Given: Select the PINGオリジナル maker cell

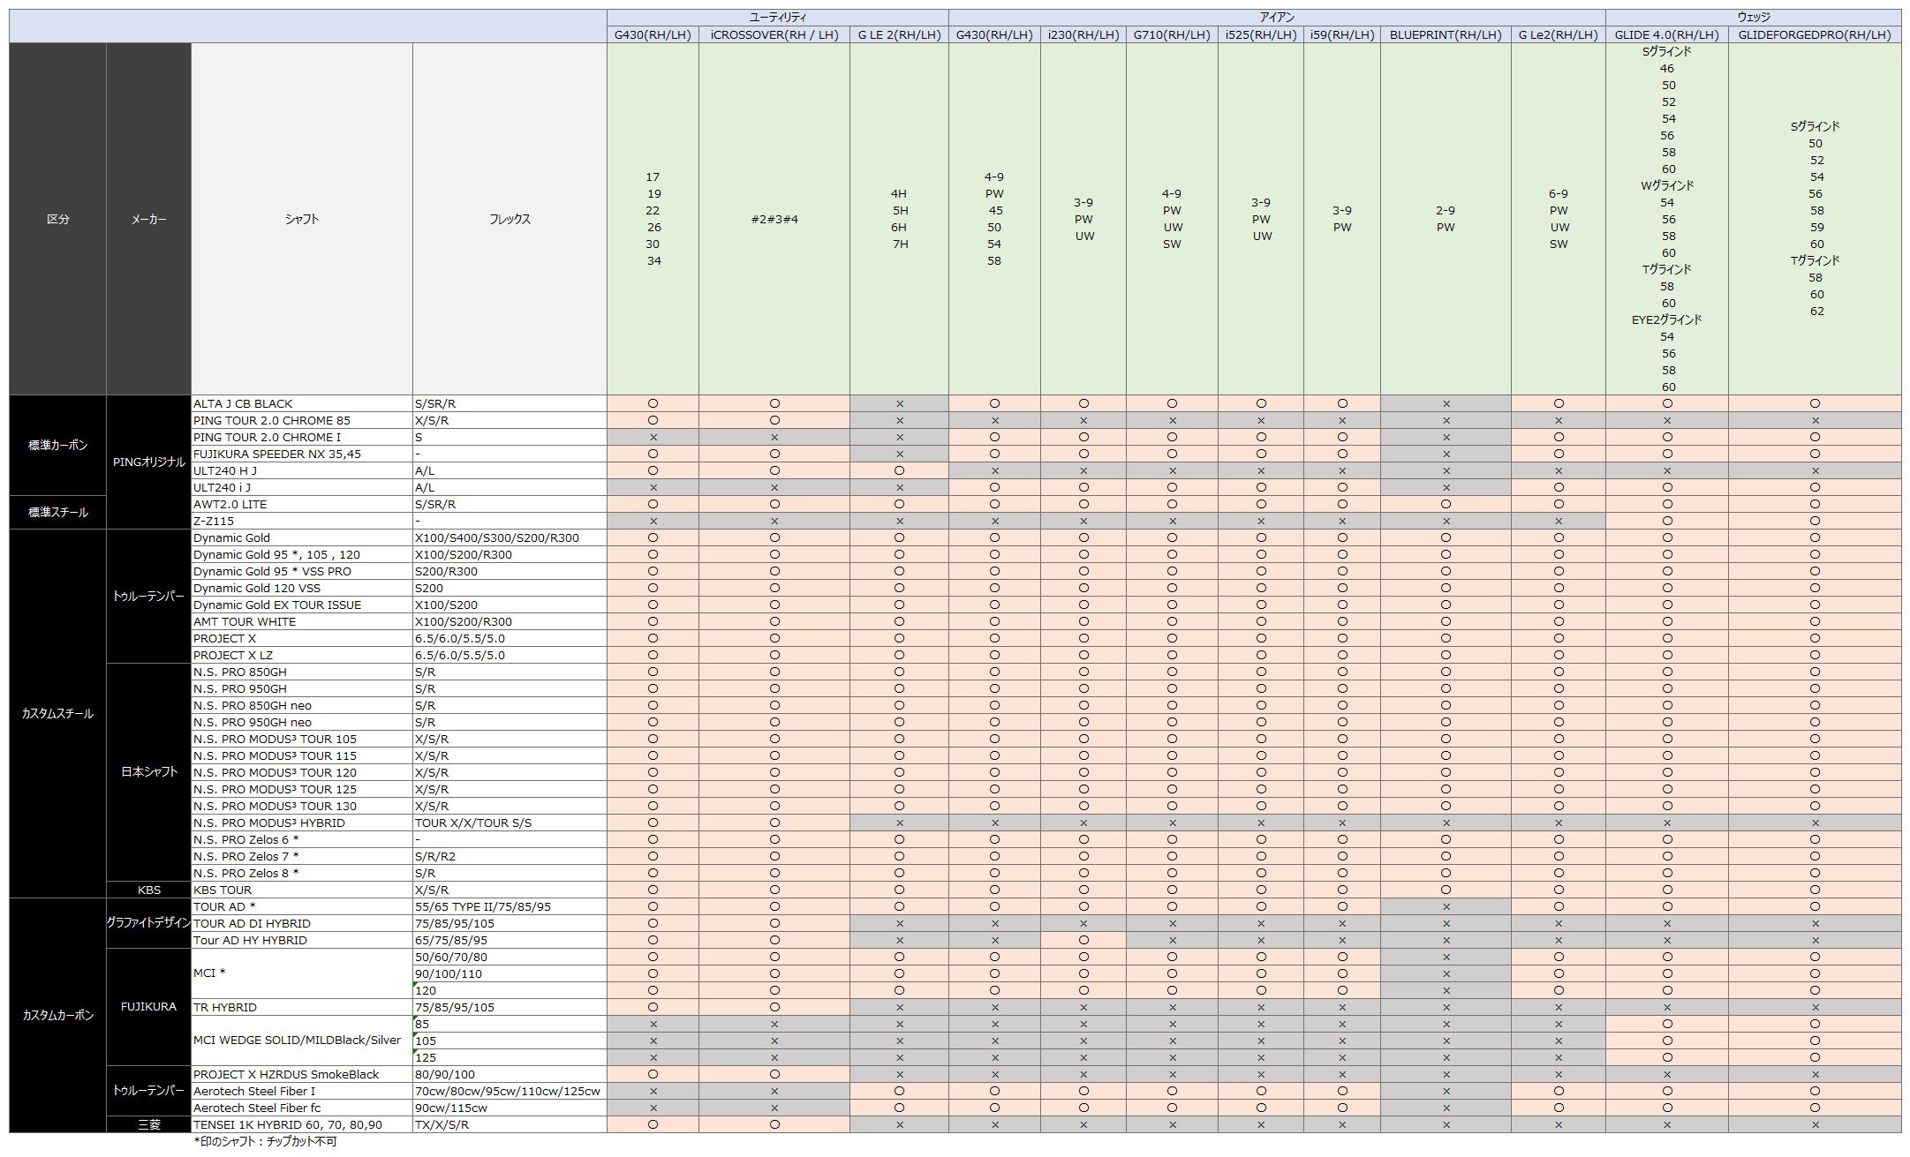Looking at the screenshot, I should tap(149, 462).
